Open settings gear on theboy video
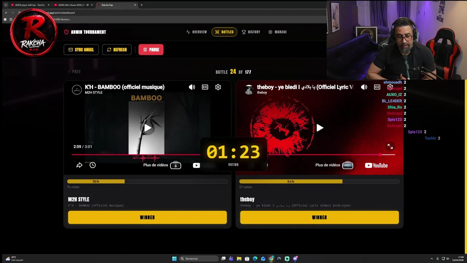The image size is (467, 263). coord(390,87)
